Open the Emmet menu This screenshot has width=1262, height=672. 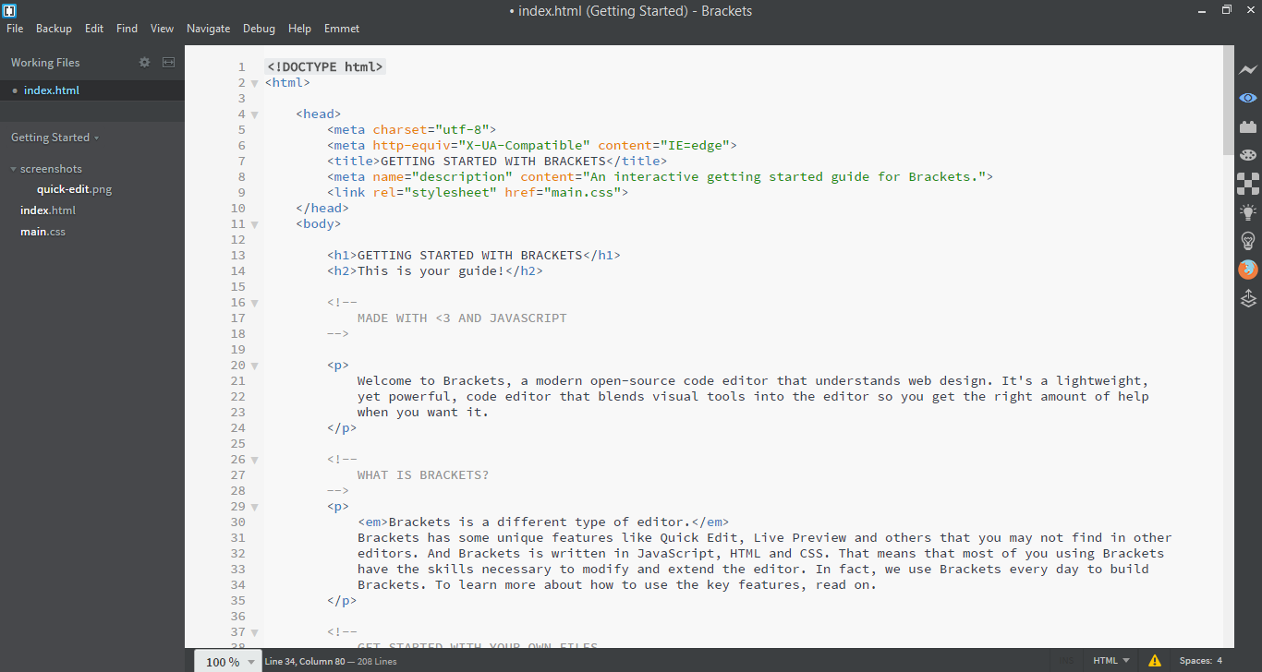342,29
